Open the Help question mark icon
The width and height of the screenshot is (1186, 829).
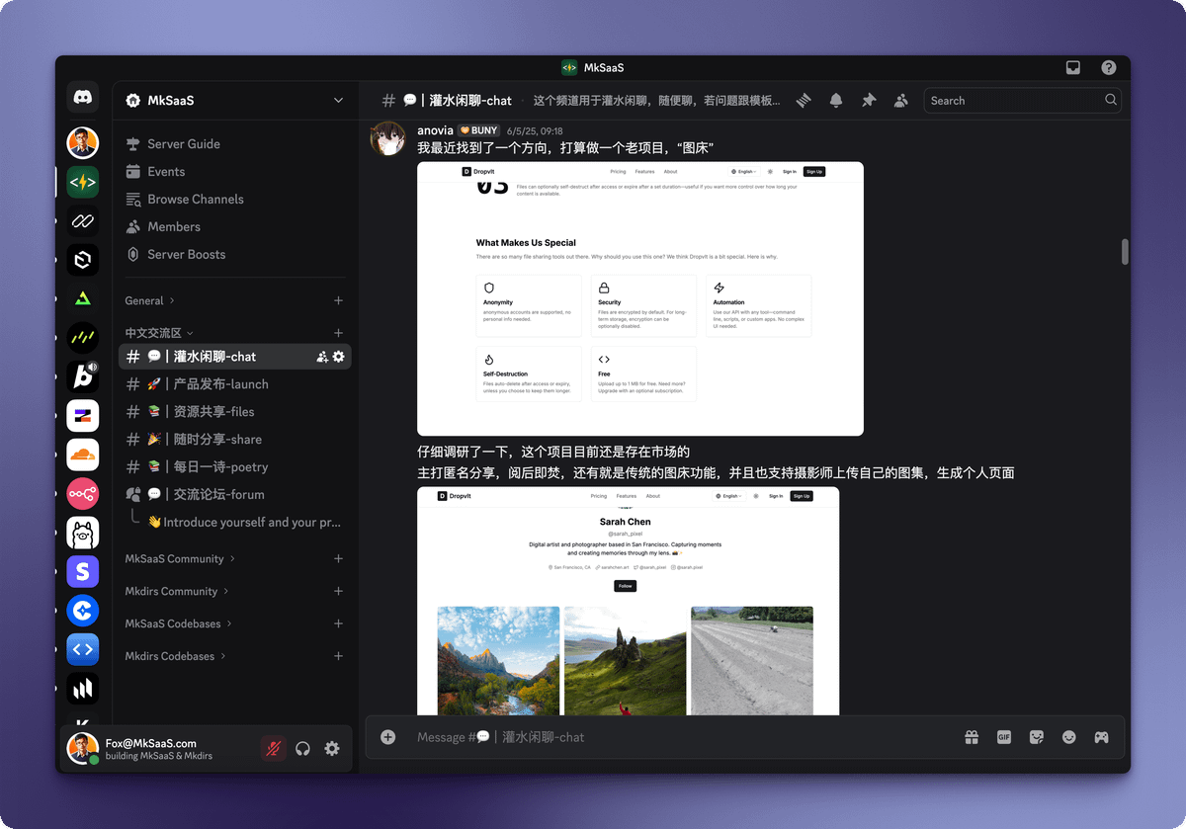coord(1109,67)
